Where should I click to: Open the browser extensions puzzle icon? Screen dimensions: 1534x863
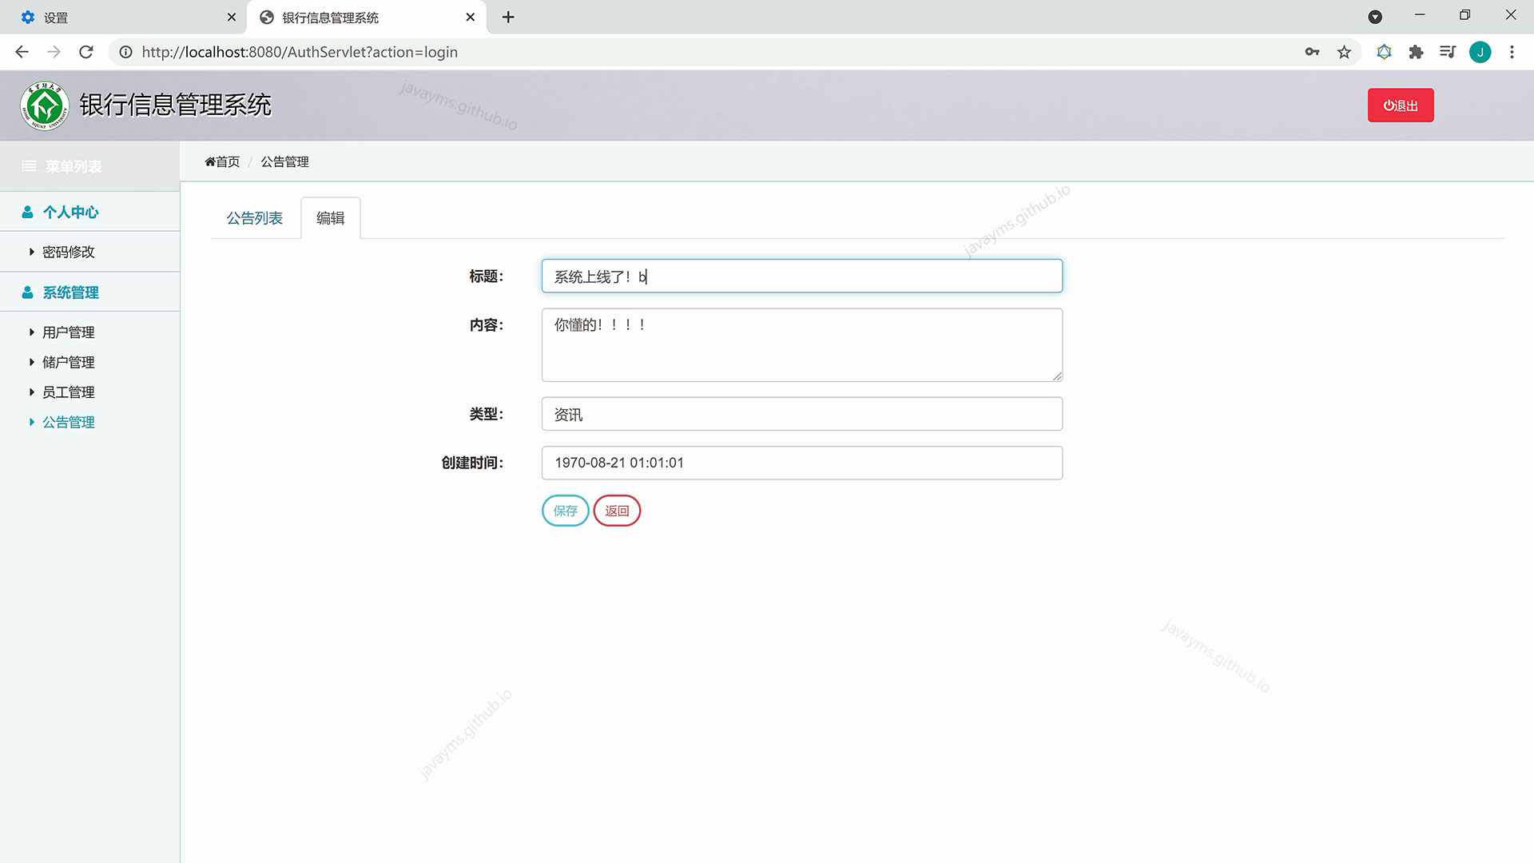point(1416,52)
